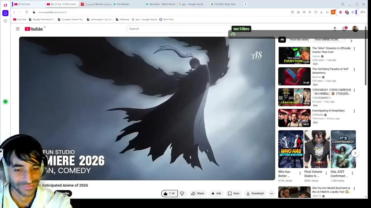This screenshot has height=208, width=371.
Task: Open options for Final Volume Diablo short
Action: (326, 173)
